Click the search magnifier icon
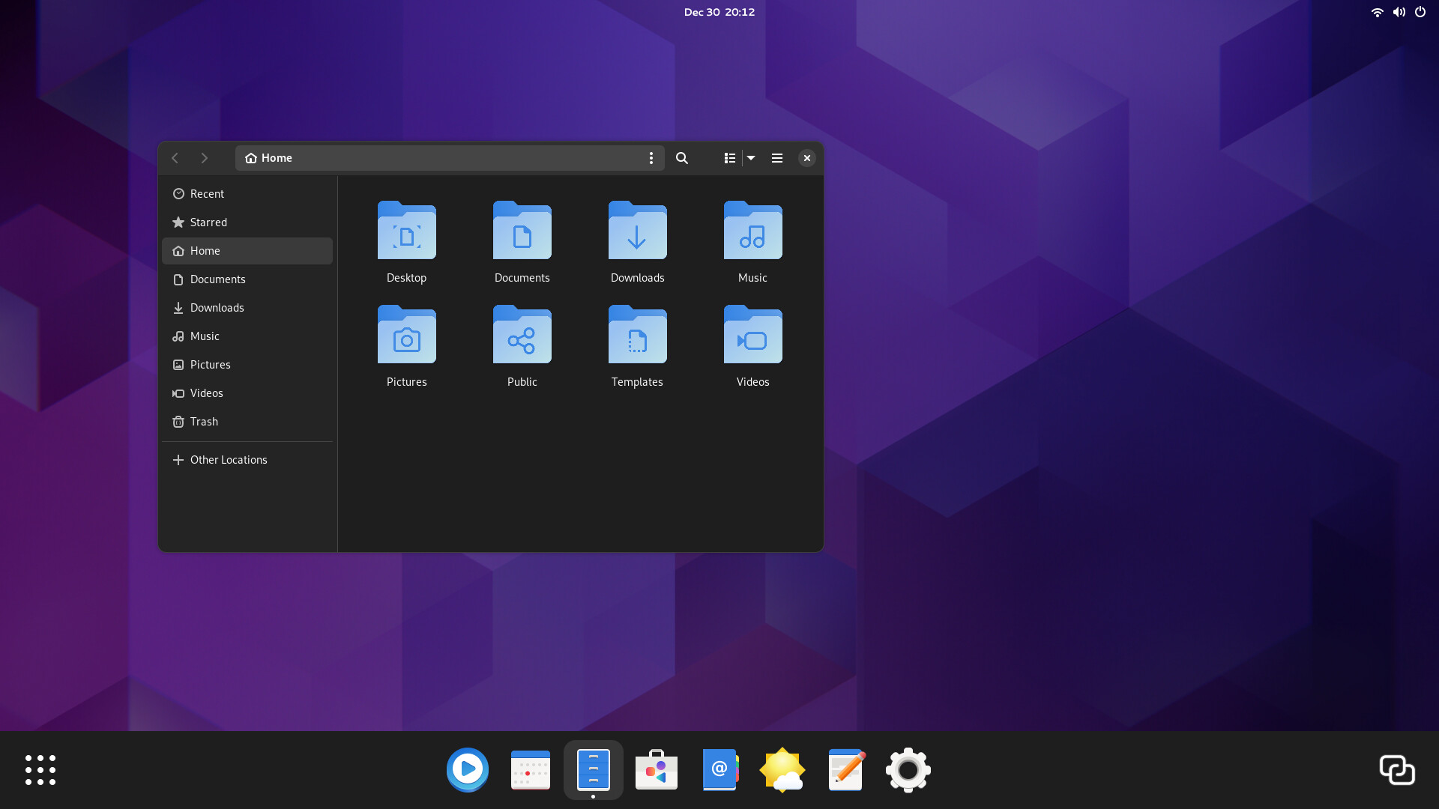This screenshot has height=809, width=1439. 681,158
